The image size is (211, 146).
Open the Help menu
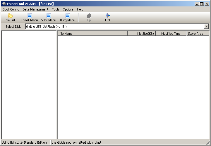pyautogui.click(x=80, y=9)
